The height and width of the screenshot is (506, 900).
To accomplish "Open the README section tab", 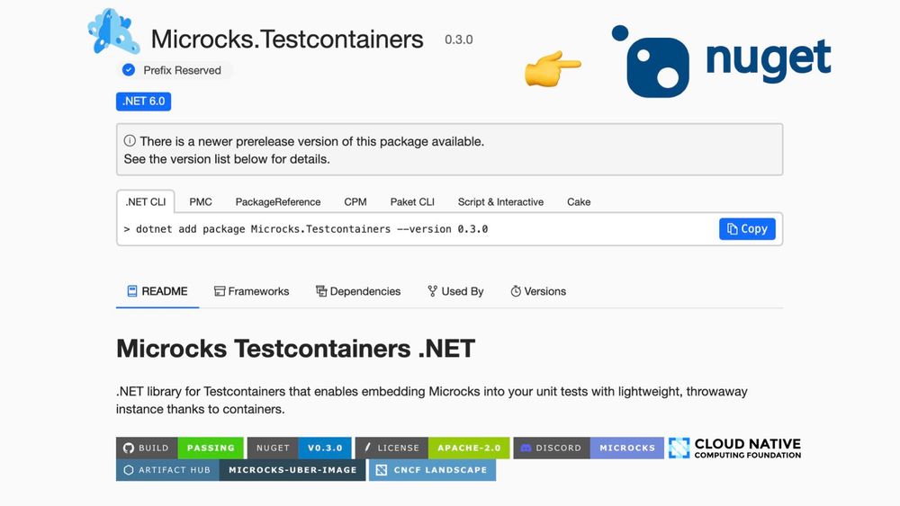I will point(157,291).
